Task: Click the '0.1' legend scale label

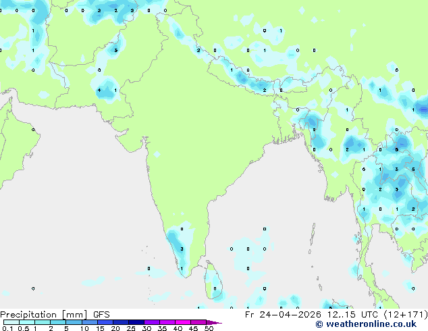Action: 7,328
